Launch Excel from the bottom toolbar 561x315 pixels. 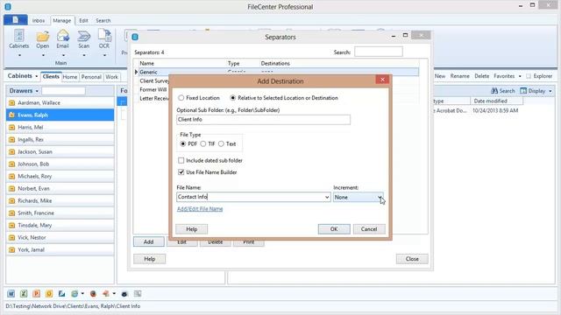[x=24, y=294]
